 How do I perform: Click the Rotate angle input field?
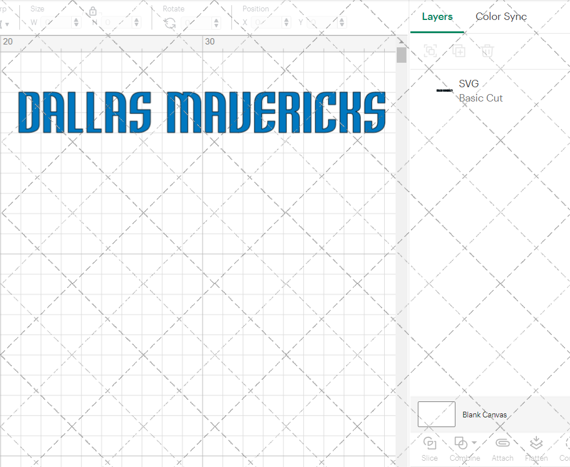(197, 23)
